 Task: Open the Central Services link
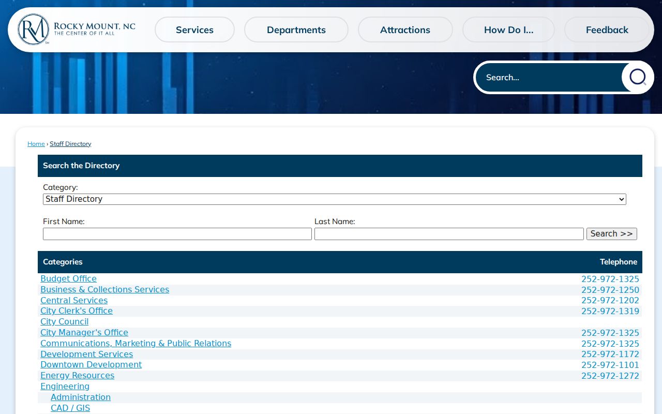tap(74, 301)
